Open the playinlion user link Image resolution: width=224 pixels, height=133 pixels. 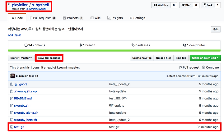pos(20,5)
